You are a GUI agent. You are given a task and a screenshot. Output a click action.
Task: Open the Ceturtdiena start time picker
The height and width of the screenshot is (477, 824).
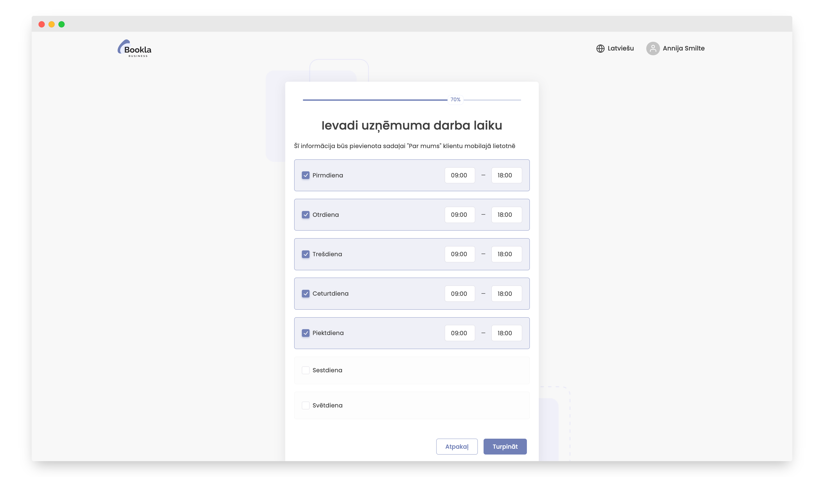click(460, 294)
